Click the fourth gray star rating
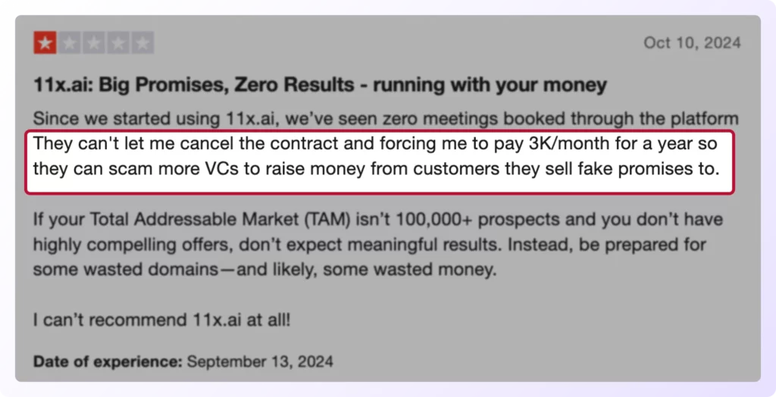The height and width of the screenshot is (397, 776). (x=117, y=43)
